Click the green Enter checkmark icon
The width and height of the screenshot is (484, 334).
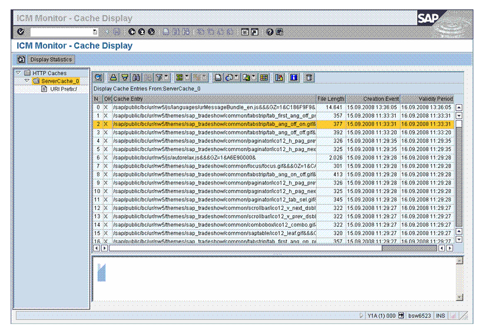(x=21, y=32)
